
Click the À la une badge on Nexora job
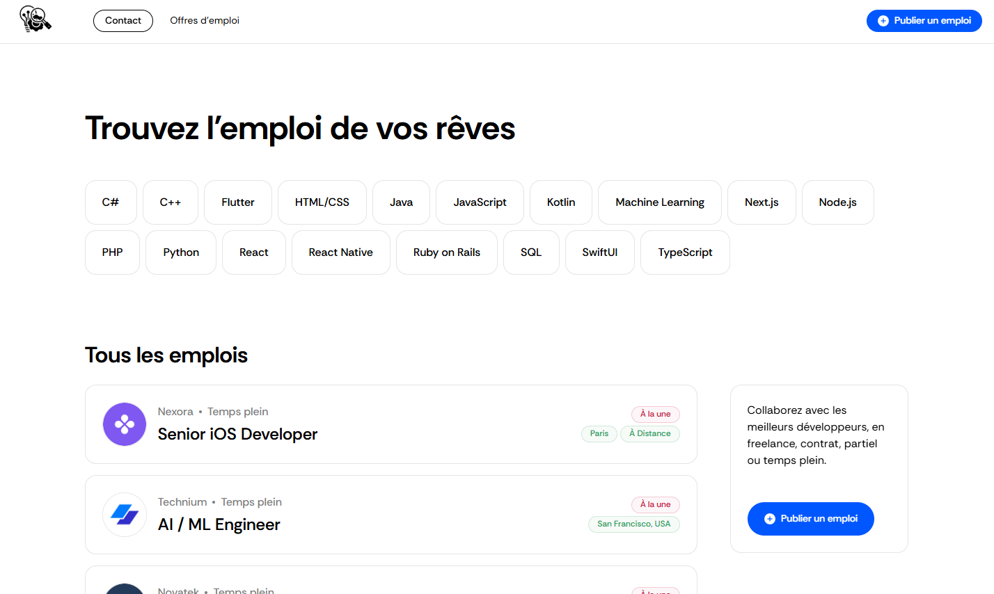[656, 414]
